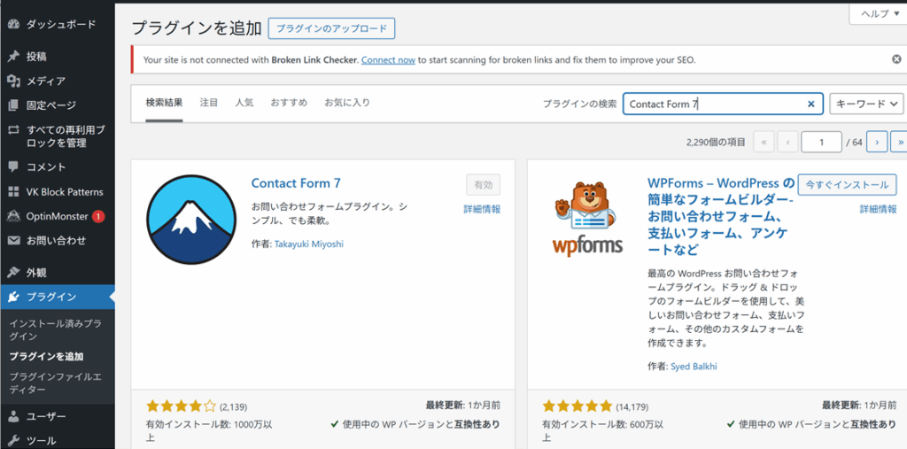Image resolution: width=907 pixels, height=449 pixels.
Task: Click the 2,290個の項目 count text
Action: coord(717,142)
